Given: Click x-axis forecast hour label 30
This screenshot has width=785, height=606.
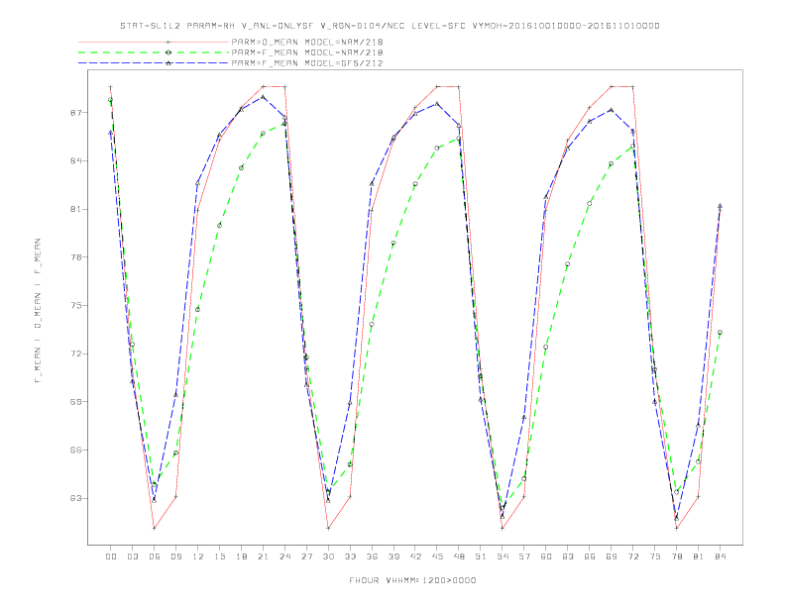Looking at the screenshot, I should [x=328, y=556].
